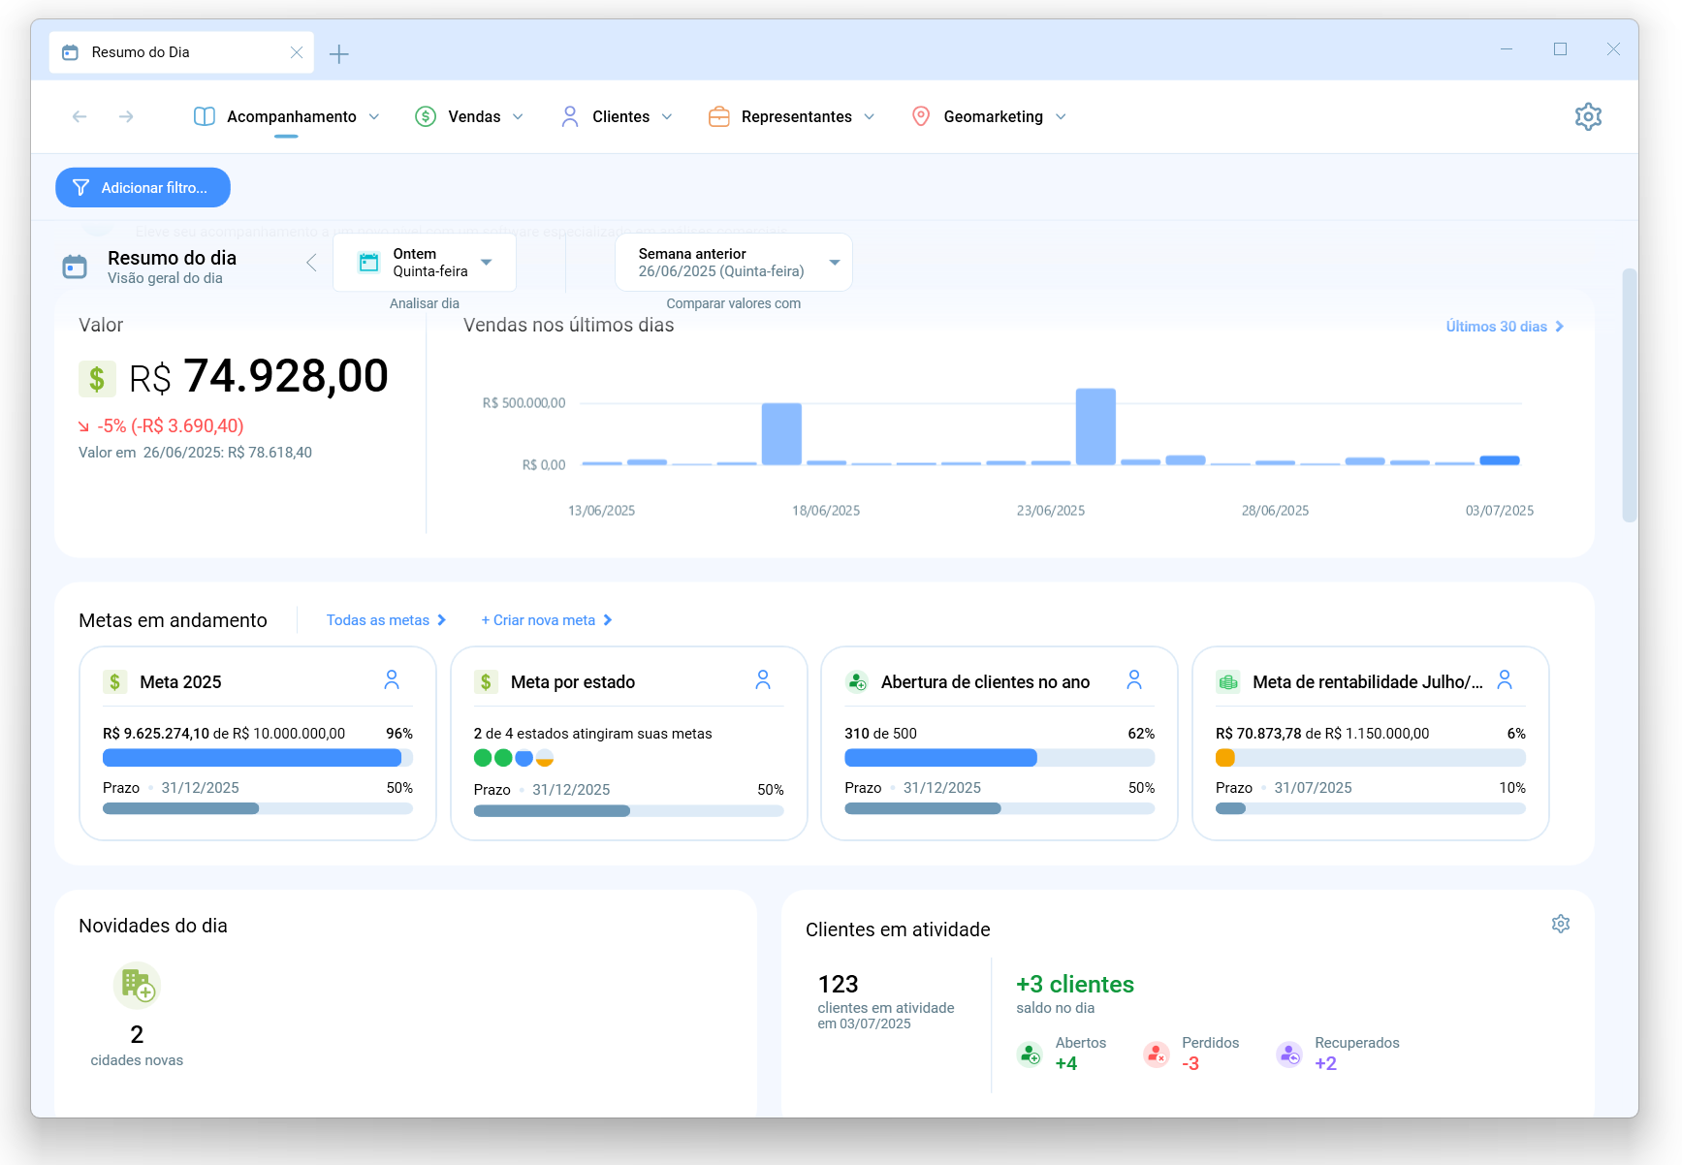1682x1165 pixels.
Task: Expand the Geomarketing menu chevron
Action: click(x=1061, y=116)
